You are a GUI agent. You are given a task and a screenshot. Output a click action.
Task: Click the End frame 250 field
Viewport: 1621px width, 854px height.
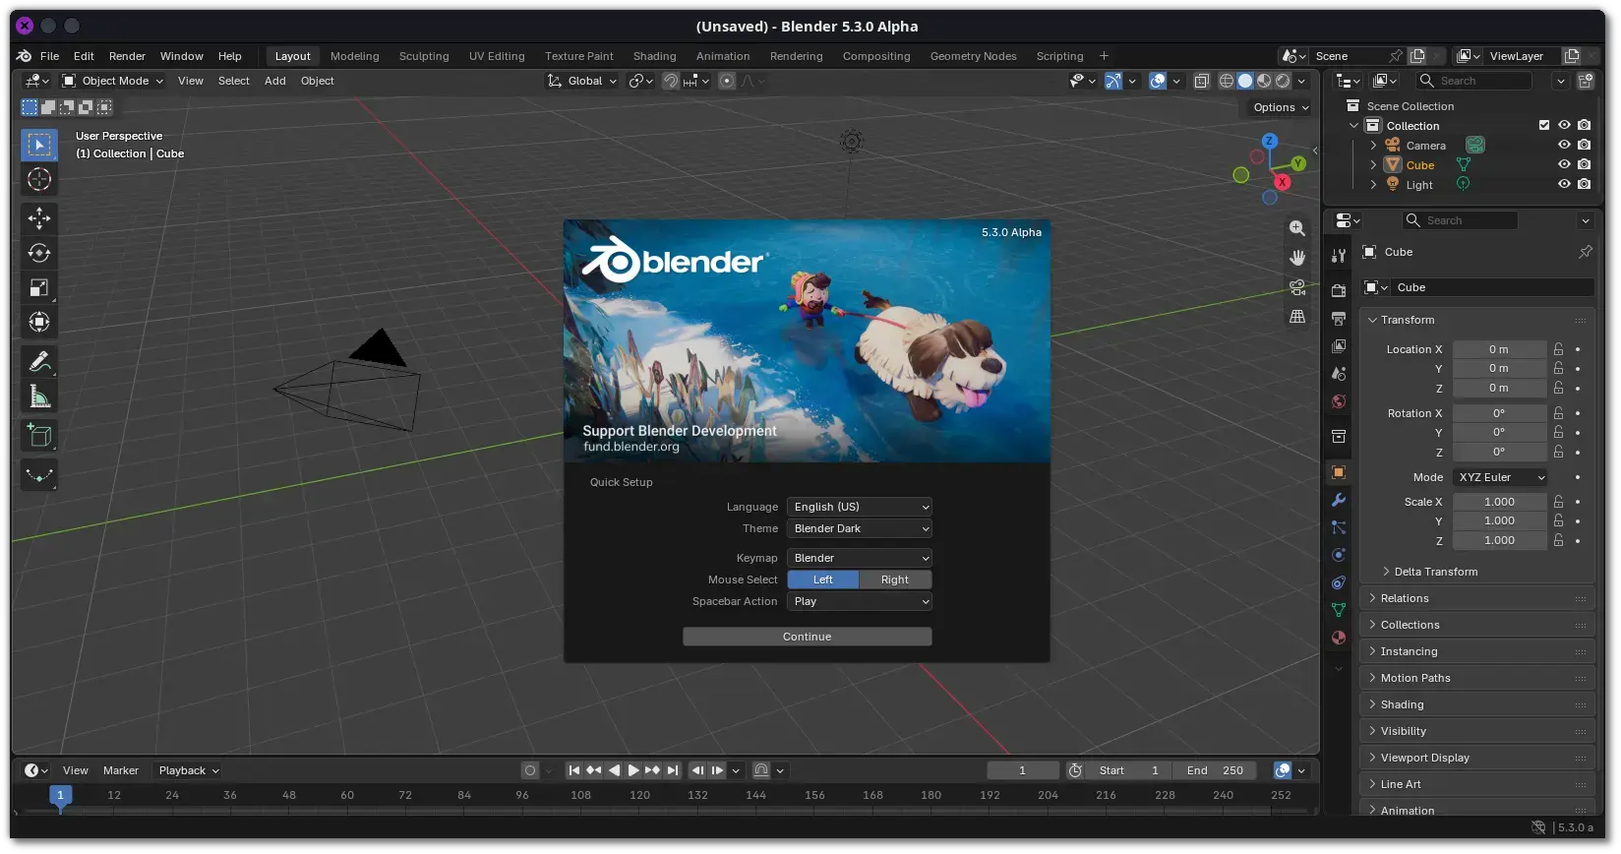click(x=1217, y=770)
